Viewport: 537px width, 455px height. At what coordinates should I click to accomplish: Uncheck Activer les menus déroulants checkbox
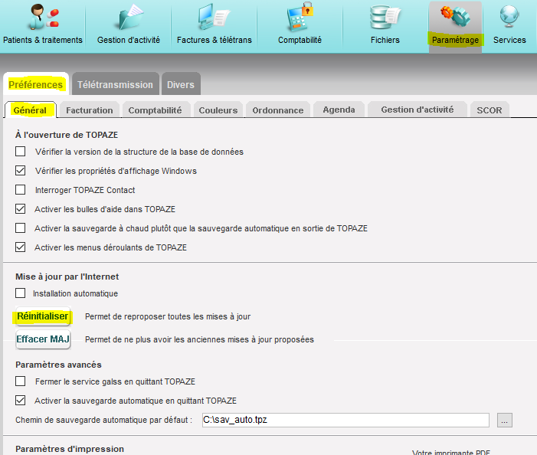tap(20, 247)
